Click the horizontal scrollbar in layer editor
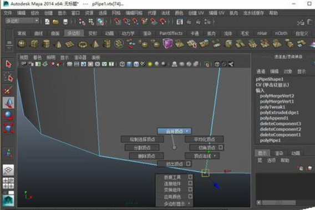This screenshot has height=210, width=315. tap(279, 203)
